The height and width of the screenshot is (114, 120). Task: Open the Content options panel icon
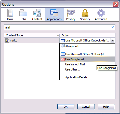(37, 13)
